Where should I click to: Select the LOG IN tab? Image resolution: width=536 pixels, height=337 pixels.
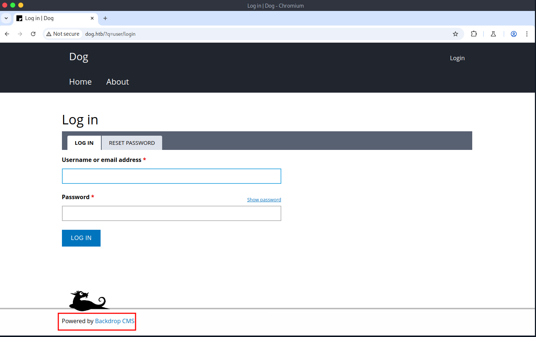pos(84,143)
